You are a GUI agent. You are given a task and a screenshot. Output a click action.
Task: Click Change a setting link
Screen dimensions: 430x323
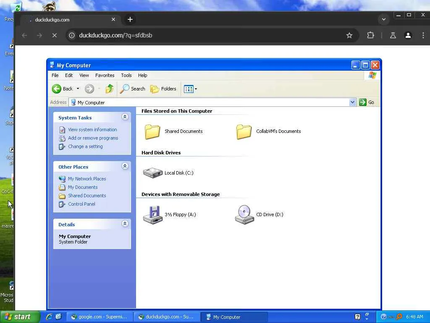pyautogui.click(x=85, y=147)
